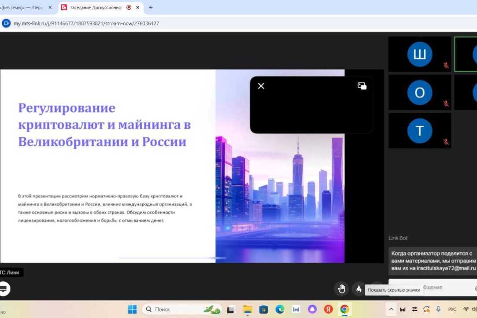
Task: Click the taskbar Поиск search box
Action: tap(182, 310)
